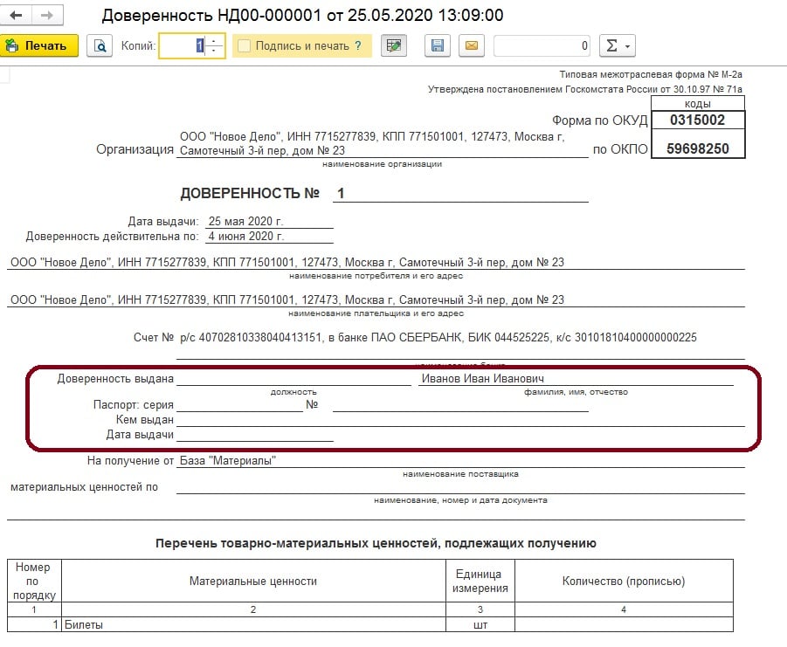Send the document by email envelope icon
The width and height of the screenshot is (787, 647).
[x=472, y=45]
